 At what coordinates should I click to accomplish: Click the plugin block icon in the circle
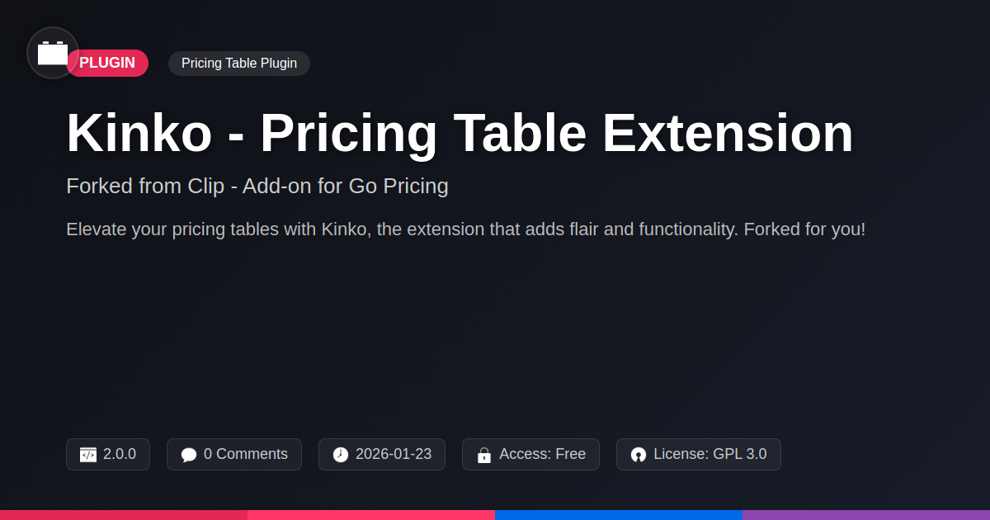pyautogui.click(x=53, y=53)
